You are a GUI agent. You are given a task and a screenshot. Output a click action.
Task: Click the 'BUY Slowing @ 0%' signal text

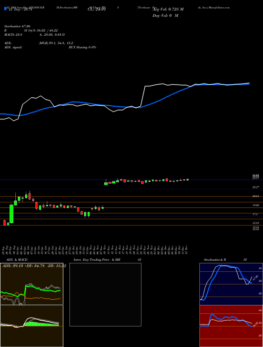coord(83,47)
